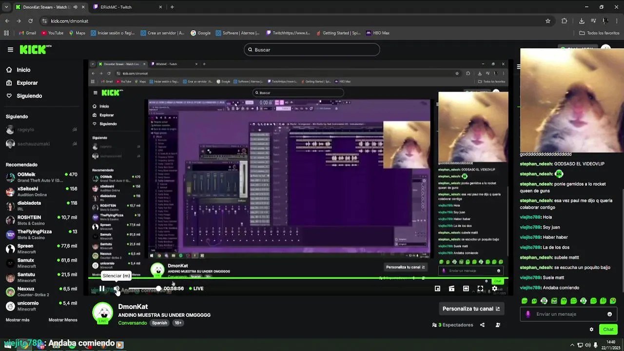Reload the current page
This screenshot has height=351, width=624.
[30, 21]
